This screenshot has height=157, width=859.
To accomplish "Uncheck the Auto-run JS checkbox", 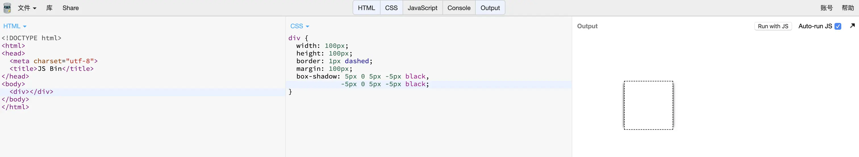I will [838, 26].
